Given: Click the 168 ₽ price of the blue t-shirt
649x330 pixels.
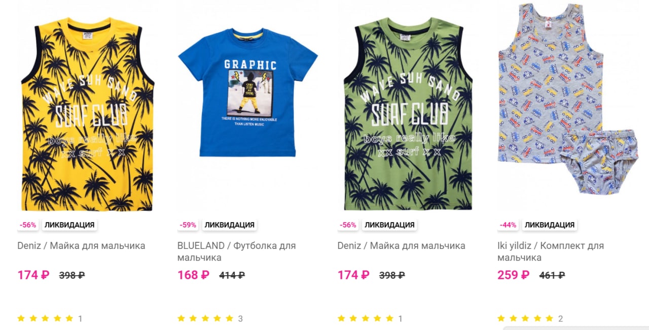Looking at the screenshot, I should 193,275.
